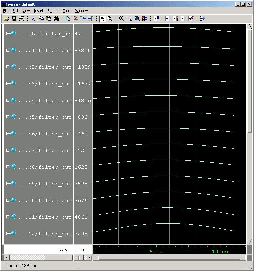Restart simulation toolbar icon
Screen dimensions: 254x271
156,19
